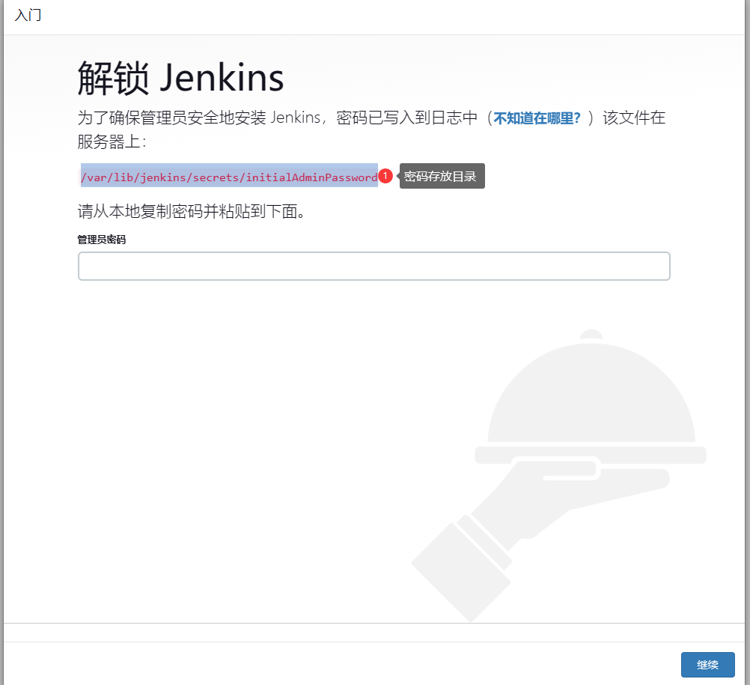Click the 入门 title text
Image resolution: width=750 pixels, height=685 pixels.
click(x=28, y=15)
